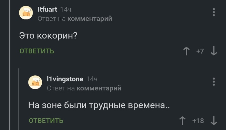The height and width of the screenshot is (130, 226).
Task: Follow 'Ответ на комментарий' link under Itfuart
Action: click(x=75, y=19)
